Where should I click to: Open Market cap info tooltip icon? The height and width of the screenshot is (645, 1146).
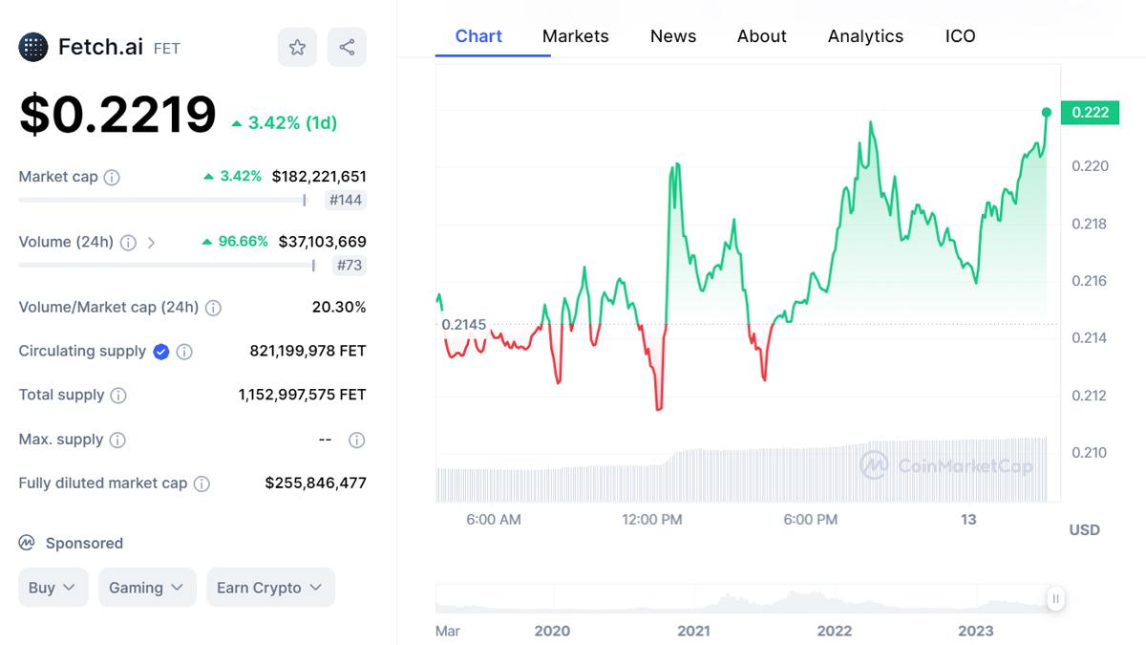click(112, 177)
